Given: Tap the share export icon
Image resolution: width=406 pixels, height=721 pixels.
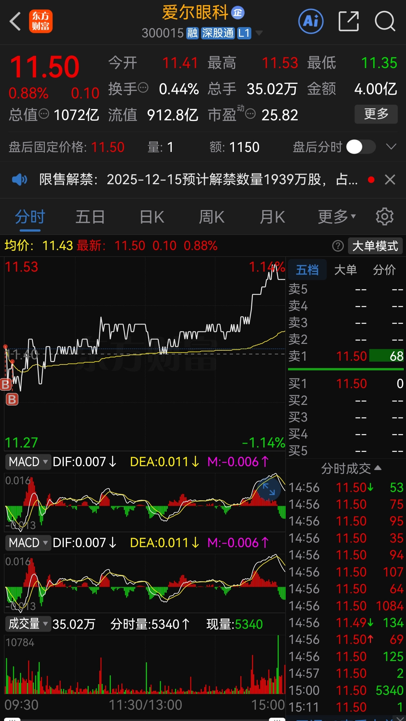Looking at the screenshot, I should coord(349,21).
